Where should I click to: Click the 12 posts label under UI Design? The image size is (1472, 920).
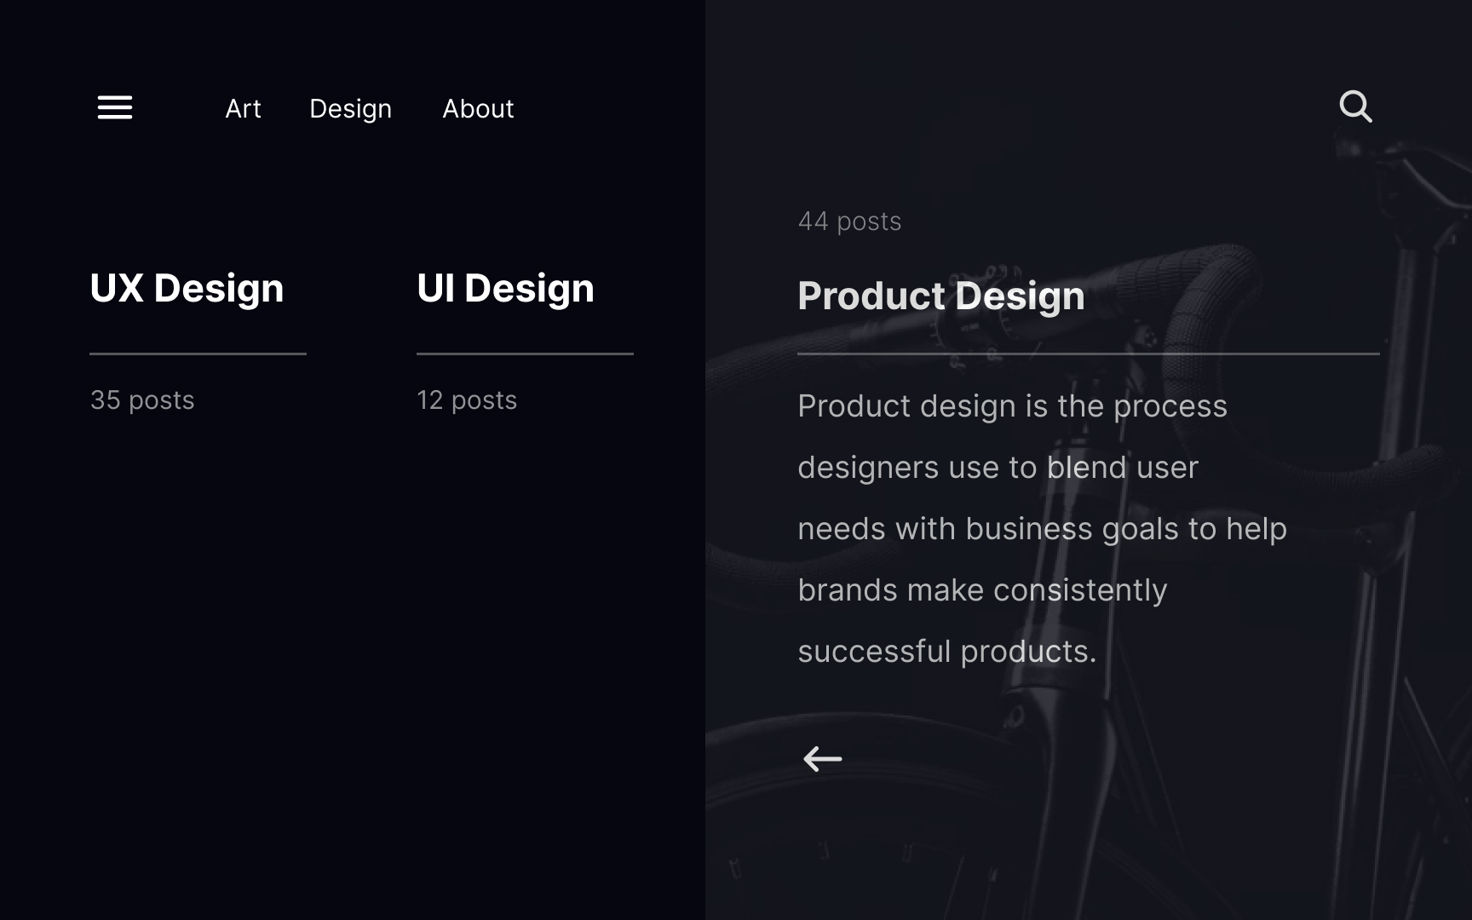[466, 400]
